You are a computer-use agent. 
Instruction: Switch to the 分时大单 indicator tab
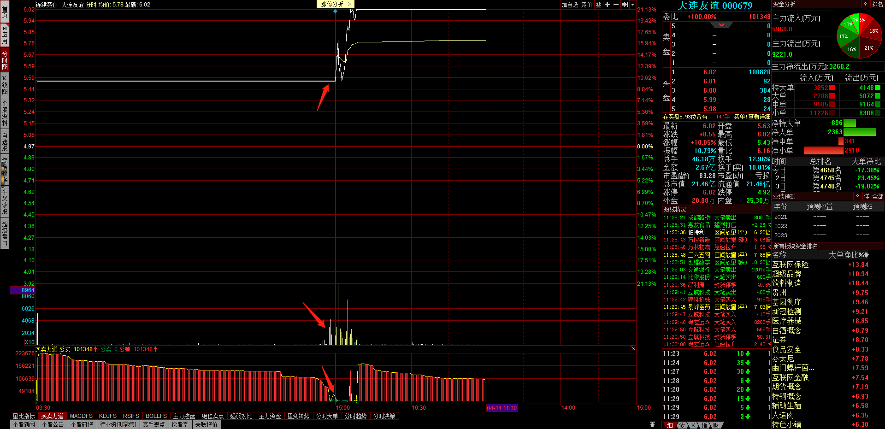point(327,416)
